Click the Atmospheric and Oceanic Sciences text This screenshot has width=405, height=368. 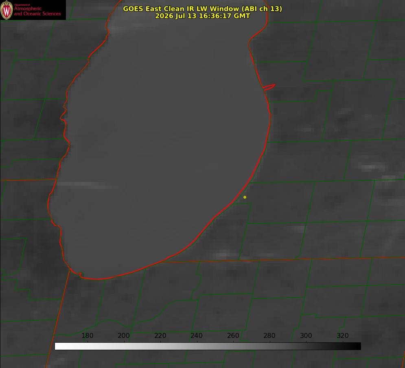tap(37, 11)
